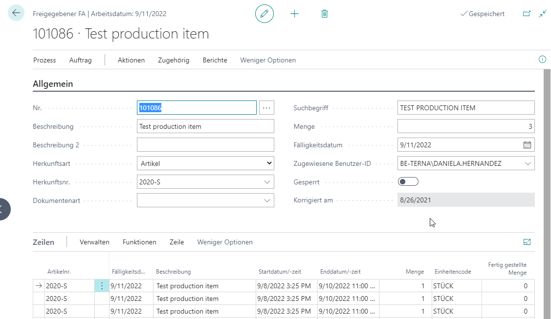Delete the order with trash icon
Image resolution: width=551 pixels, height=319 pixels.
324,14
